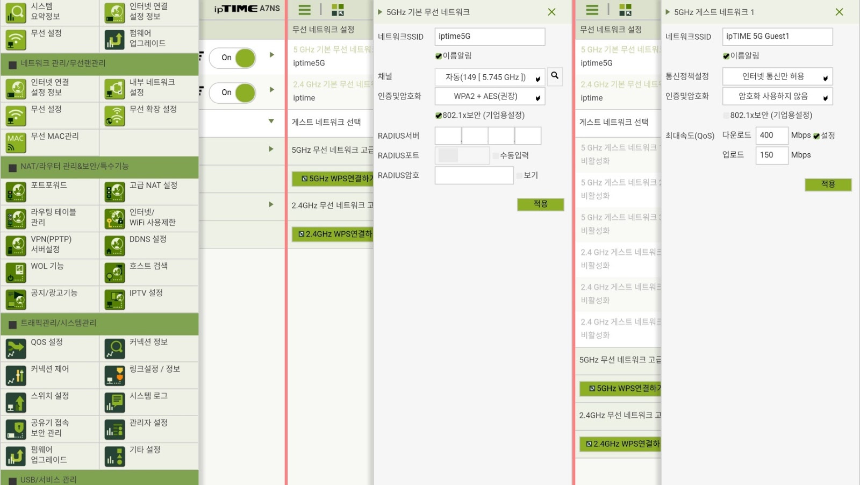Open 라우팅 테이블 관리 icon
The width and height of the screenshot is (860, 485).
(16, 219)
